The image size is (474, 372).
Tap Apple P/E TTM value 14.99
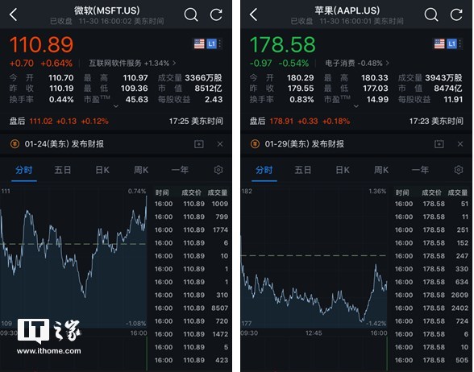pos(377,99)
